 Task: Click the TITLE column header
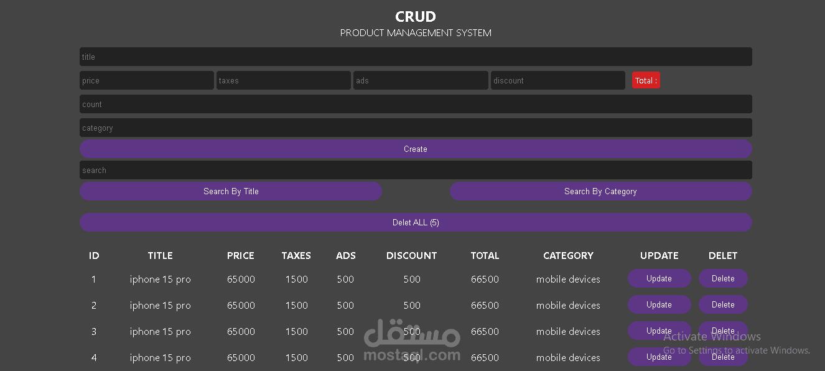[x=161, y=255]
